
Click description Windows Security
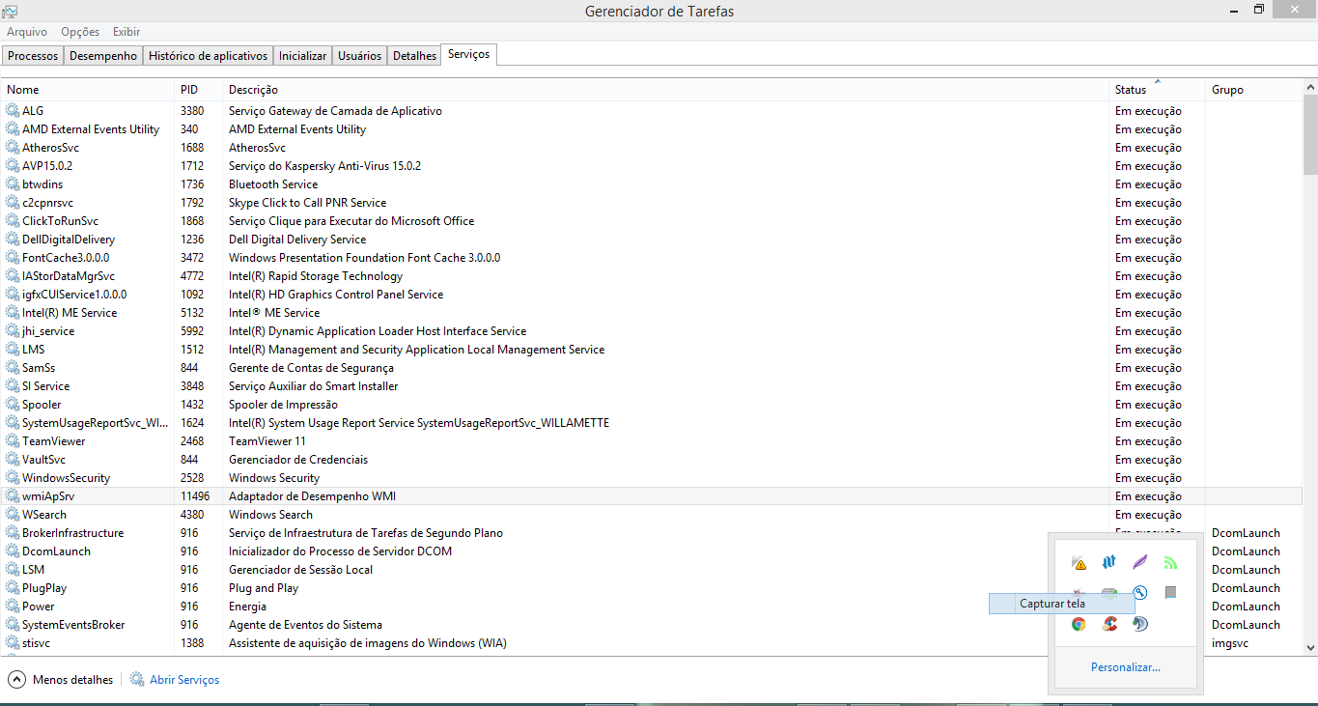(x=274, y=478)
